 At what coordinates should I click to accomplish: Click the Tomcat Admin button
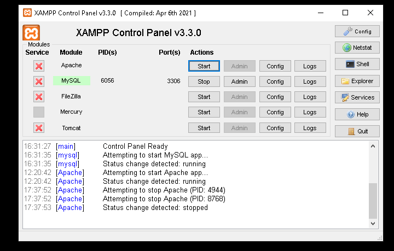(x=240, y=128)
